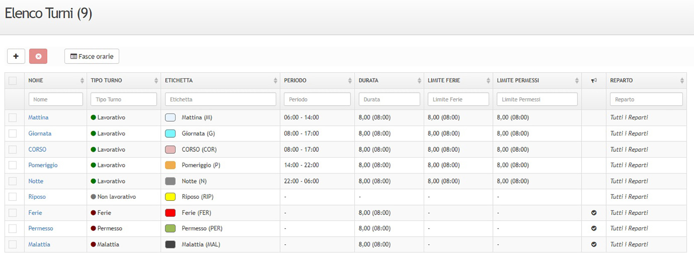Screen dimensions: 694x257
Task: Click the checkmark icon in Malattia row
Action: (x=594, y=245)
